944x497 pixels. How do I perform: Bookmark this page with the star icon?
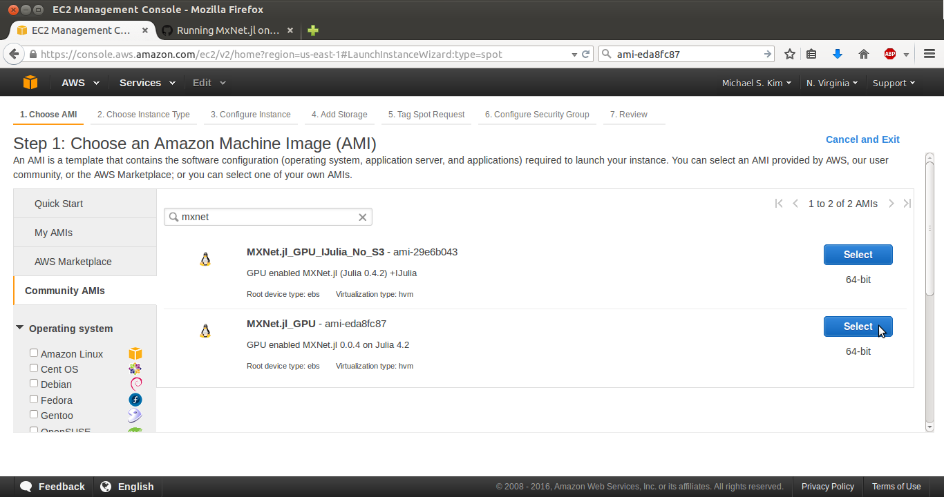tap(790, 54)
